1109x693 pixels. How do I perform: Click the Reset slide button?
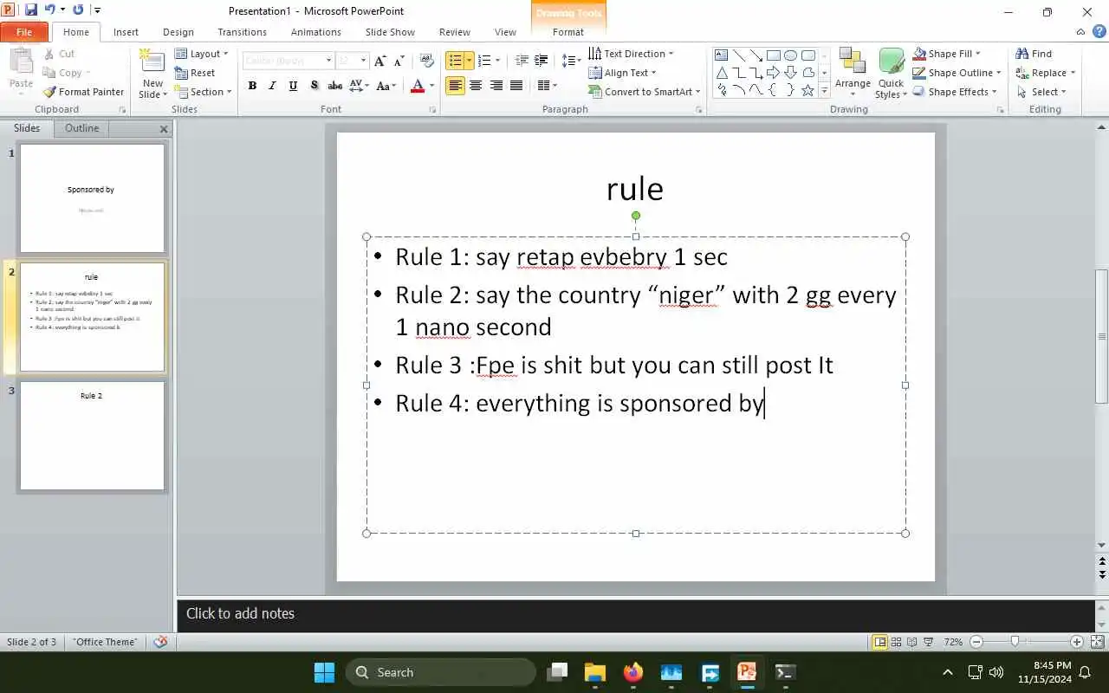[195, 73]
